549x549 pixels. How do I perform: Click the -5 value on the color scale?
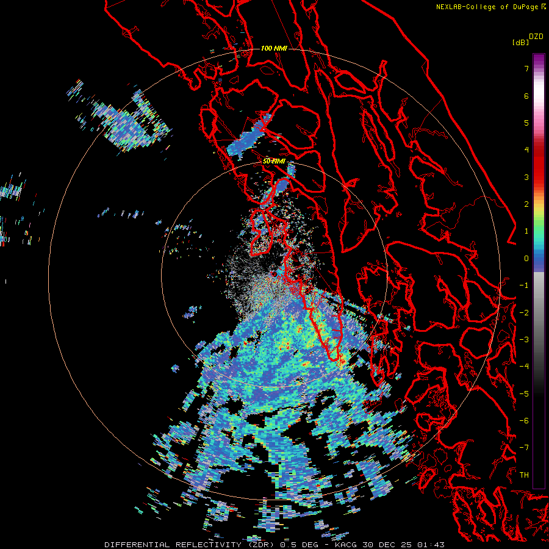pyautogui.click(x=524, y=394)
